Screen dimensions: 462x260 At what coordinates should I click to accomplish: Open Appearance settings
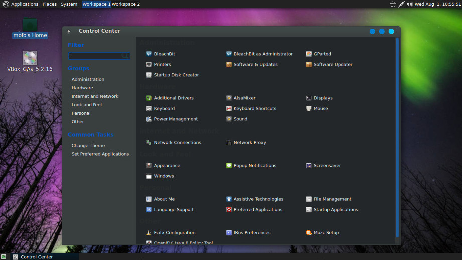click(x=163, y=166)
